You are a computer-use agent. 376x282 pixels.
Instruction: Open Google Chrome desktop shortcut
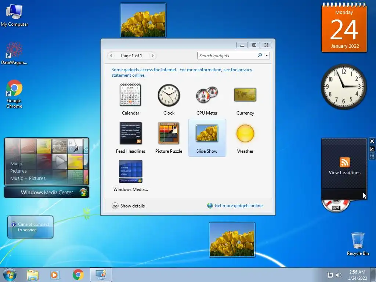[14, 94]
